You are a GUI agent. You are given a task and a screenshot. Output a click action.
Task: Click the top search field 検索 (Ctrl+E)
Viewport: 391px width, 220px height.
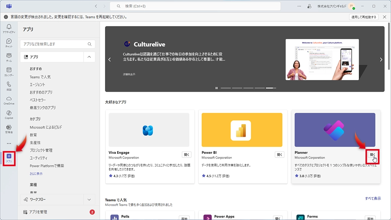pos(195,6)
